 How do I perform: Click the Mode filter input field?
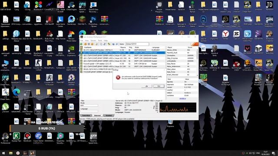point(89,105)
